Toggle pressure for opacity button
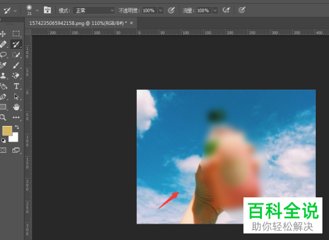The image size is (329, 240). point(171,10)
